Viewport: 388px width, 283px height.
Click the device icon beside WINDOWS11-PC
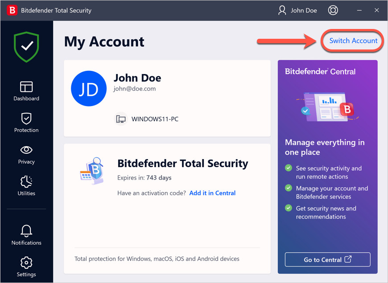point(121,119)
